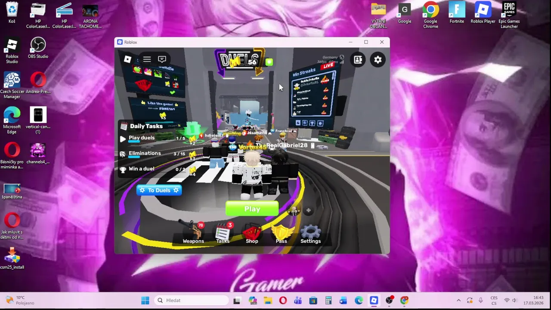The image size is (551, 310).
Task: Open the player list icon in Roblox
Action: [x=358, y=60]
